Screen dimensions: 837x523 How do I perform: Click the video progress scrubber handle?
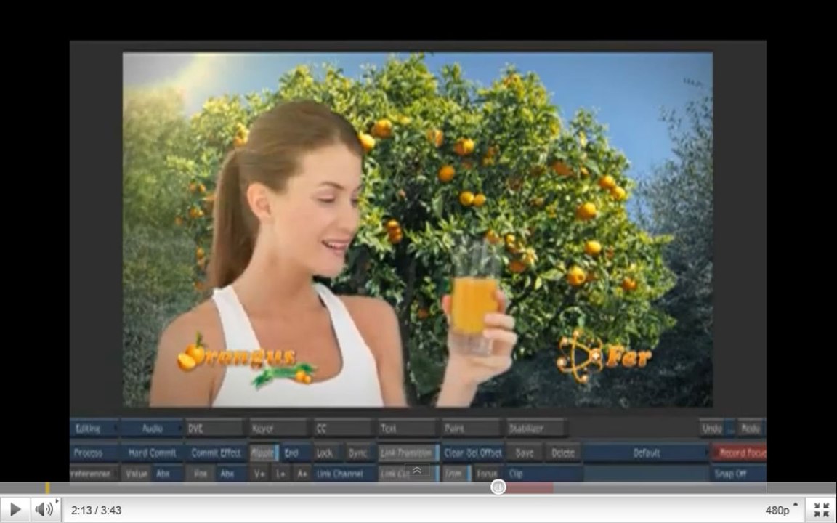point(498,487)
